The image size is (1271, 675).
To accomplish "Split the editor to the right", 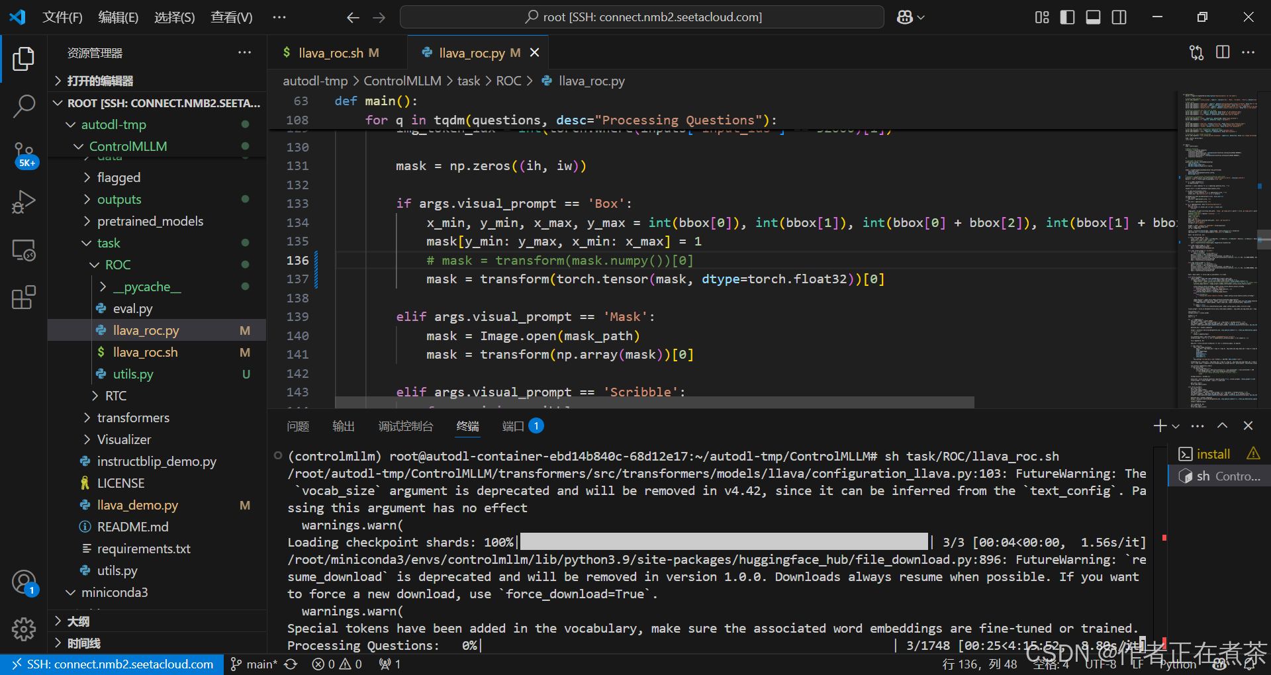I will click(x=1223, y=52).
